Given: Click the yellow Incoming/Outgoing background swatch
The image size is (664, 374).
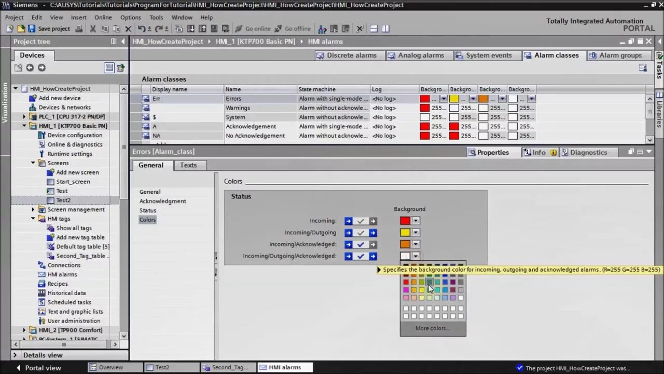Looking at the screenshot, I should click(405, 233).
